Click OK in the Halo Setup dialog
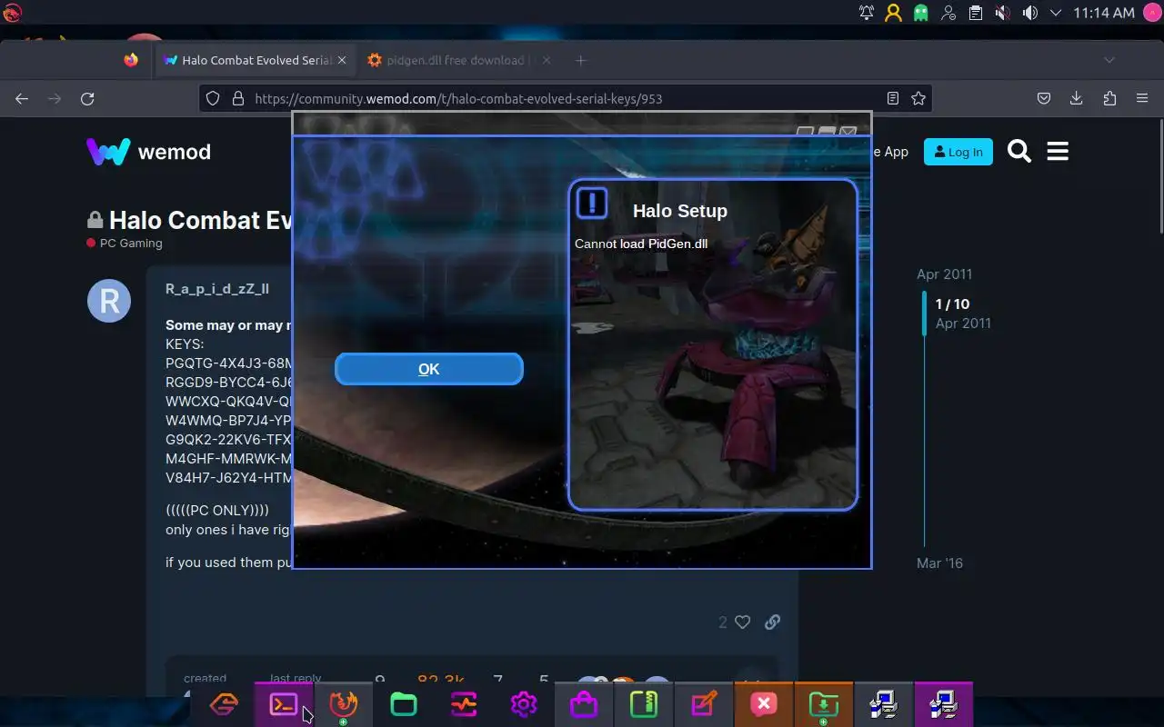 (428, 369)
